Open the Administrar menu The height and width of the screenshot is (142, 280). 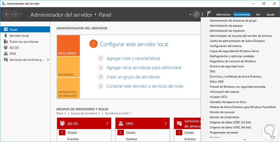pos(223,15)
